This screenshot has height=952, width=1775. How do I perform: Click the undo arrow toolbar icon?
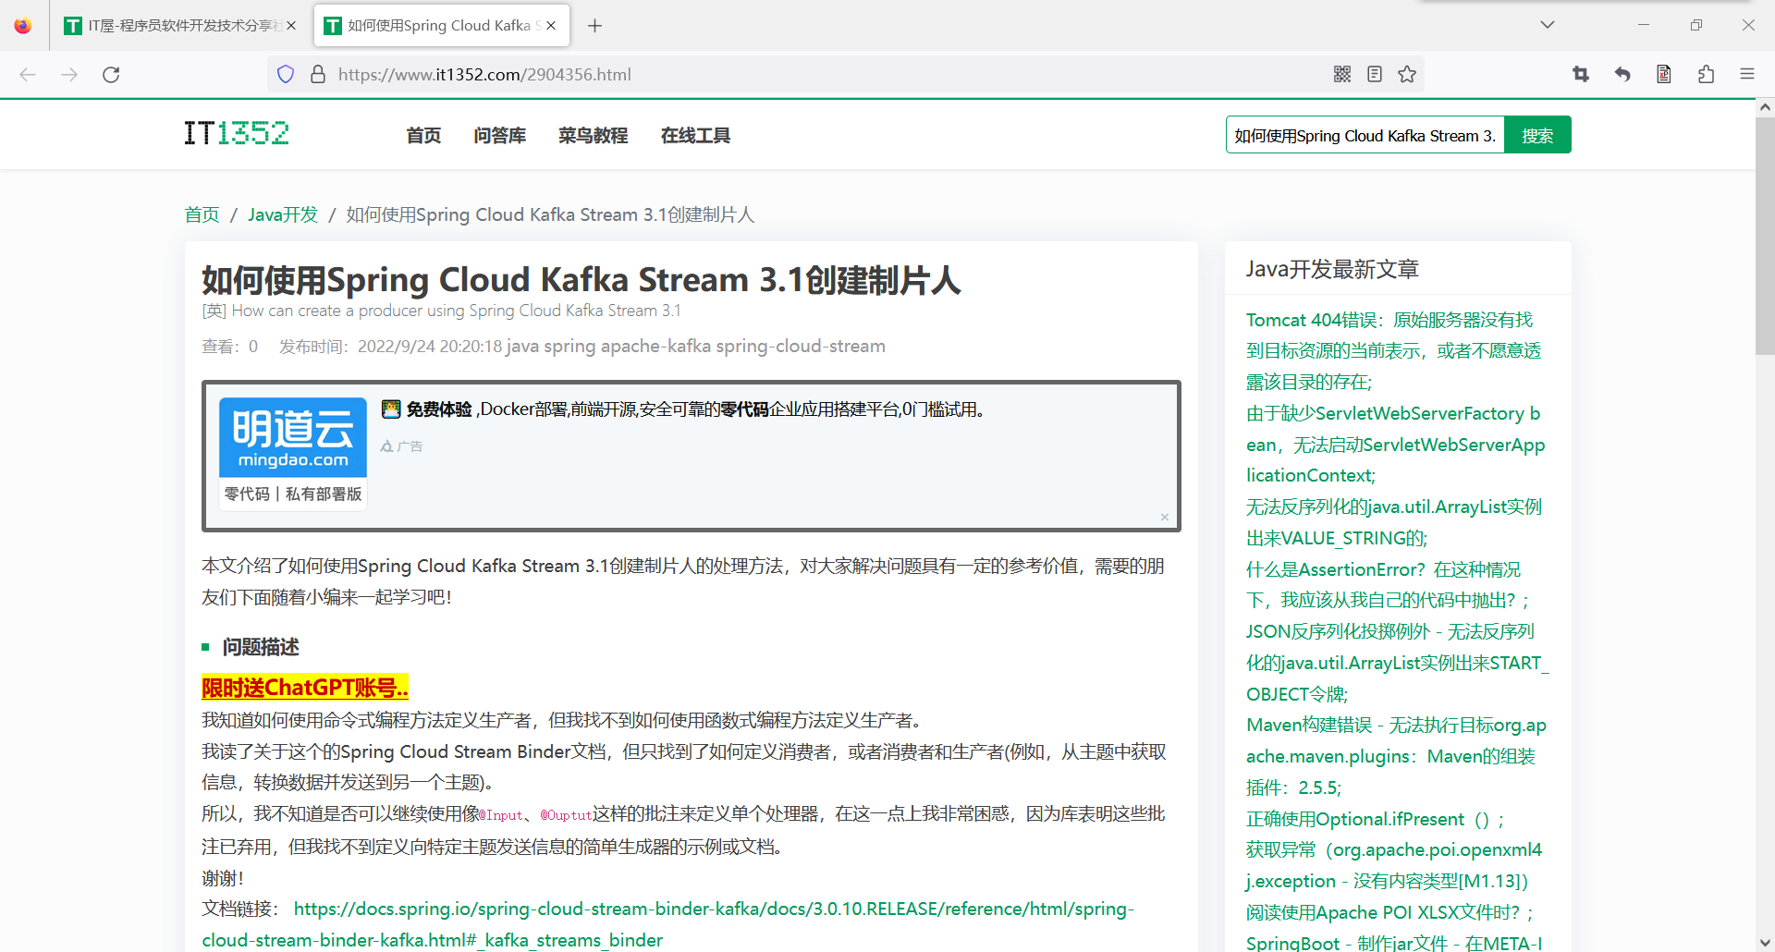pos(1622,75)
